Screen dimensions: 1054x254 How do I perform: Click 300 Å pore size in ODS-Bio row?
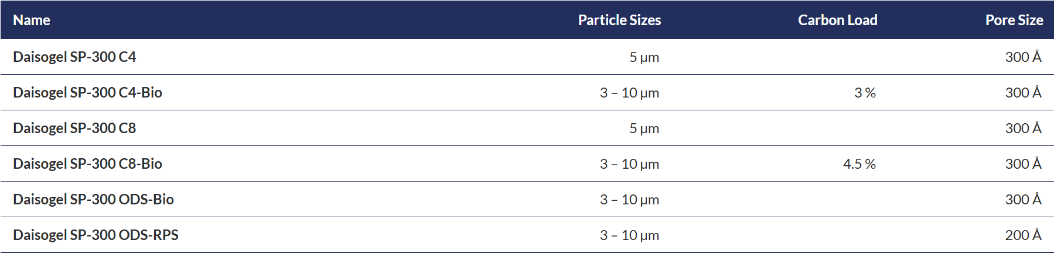[1023, 199]
